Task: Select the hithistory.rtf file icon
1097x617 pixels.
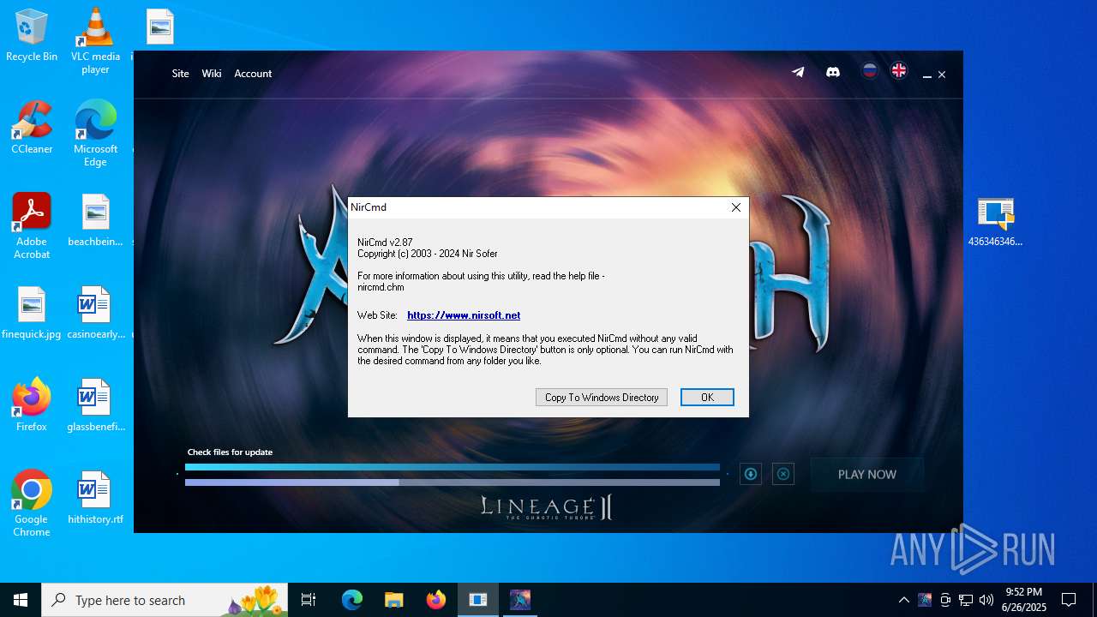Action: (95, 498)
